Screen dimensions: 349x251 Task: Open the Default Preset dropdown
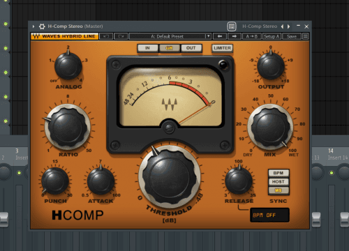click(x=170, y=36)
